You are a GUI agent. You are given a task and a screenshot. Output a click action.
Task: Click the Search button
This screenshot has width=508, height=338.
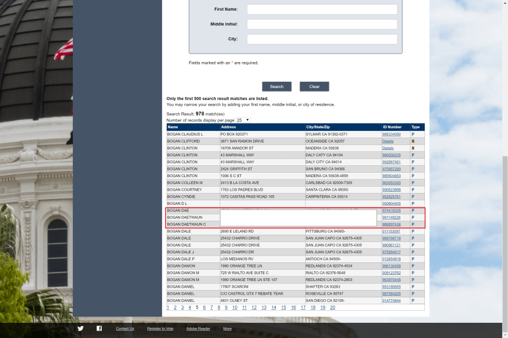[276, 86]
